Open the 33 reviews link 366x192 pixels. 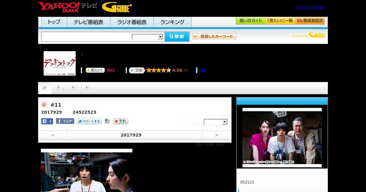203,70
